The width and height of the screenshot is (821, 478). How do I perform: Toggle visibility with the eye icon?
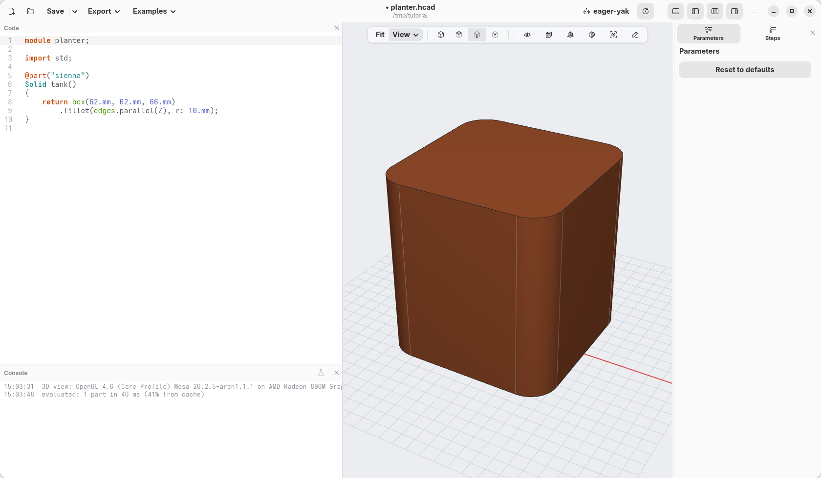527,35
